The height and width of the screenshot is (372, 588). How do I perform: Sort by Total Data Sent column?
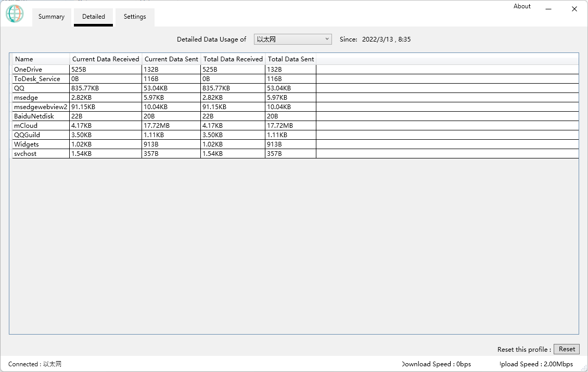tap(291, 59)
